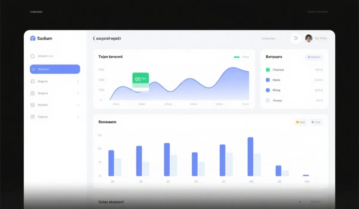
Task: Open the user profile avatar photo
Action: pos(308,38)
